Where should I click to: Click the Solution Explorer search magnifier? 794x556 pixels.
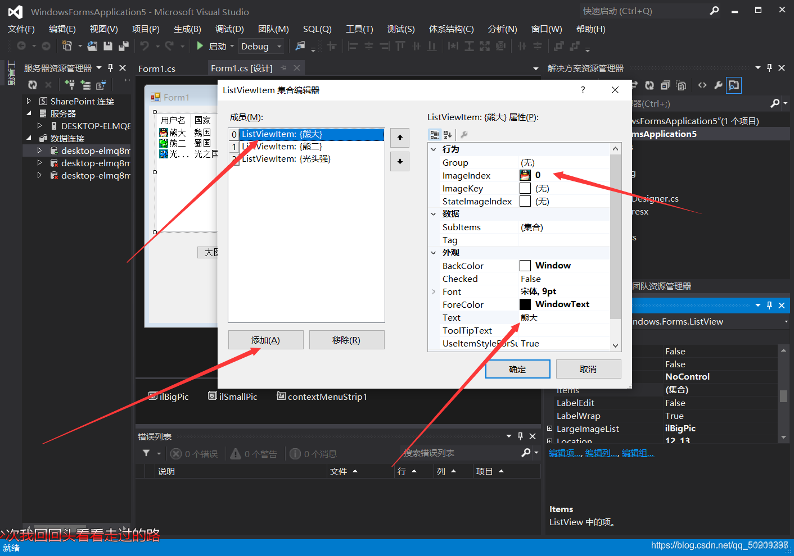coord(775,103)
